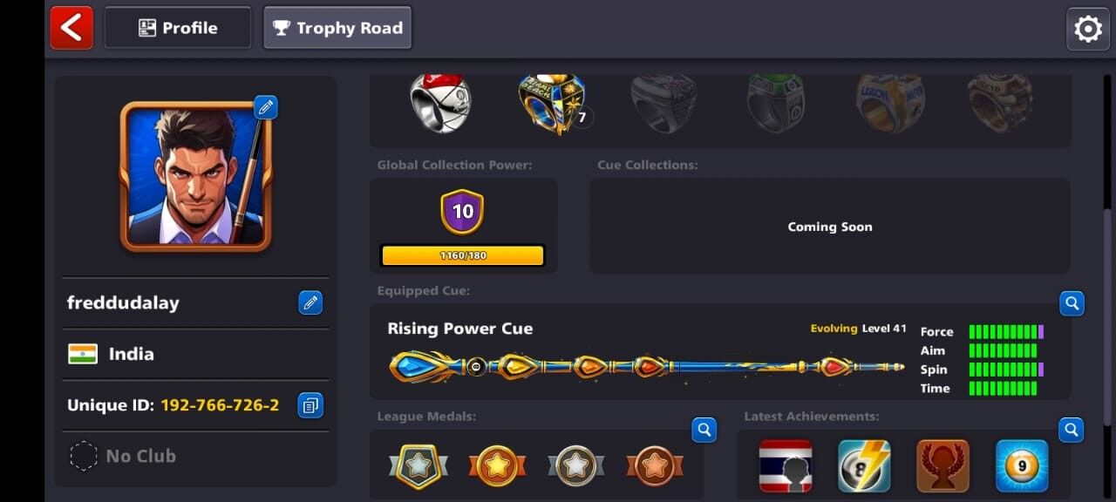Screen dimensions: 1116x502
Task: Tap the collection power progress bar
Action: tap(462, 255)
